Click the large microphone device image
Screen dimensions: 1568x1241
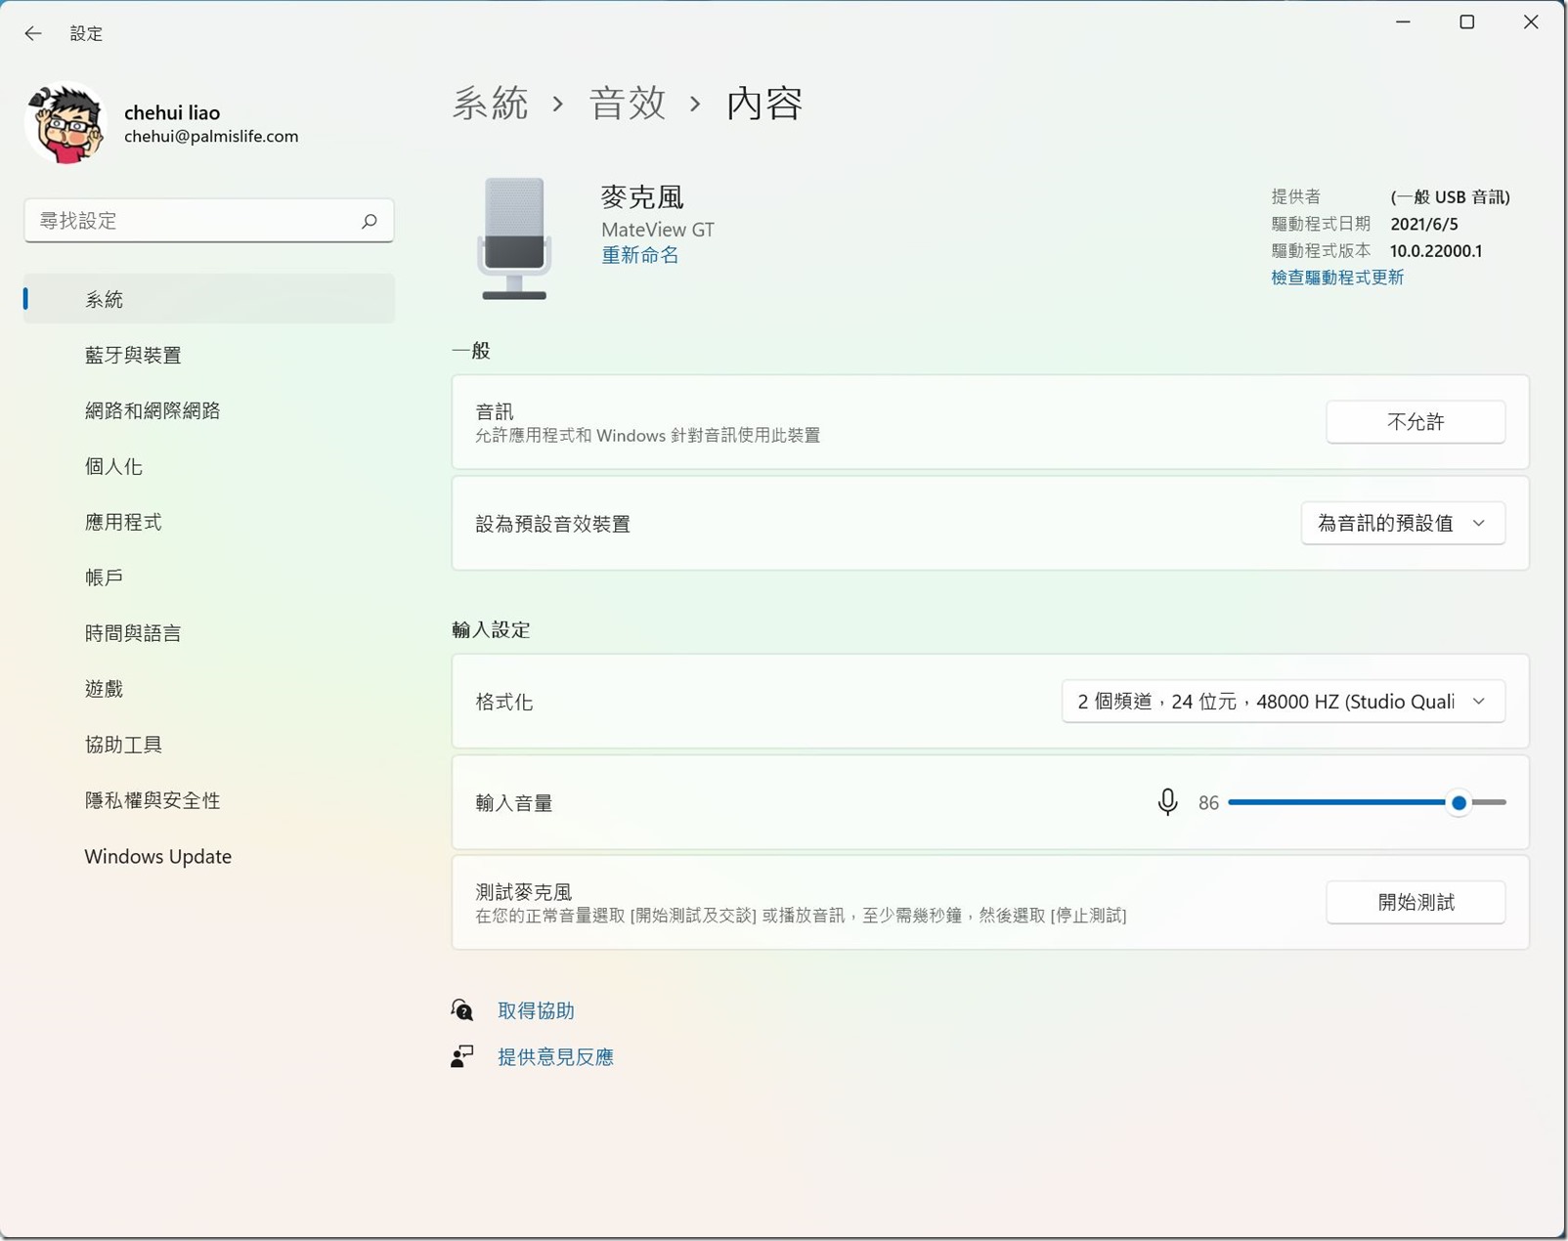(514, 238)
